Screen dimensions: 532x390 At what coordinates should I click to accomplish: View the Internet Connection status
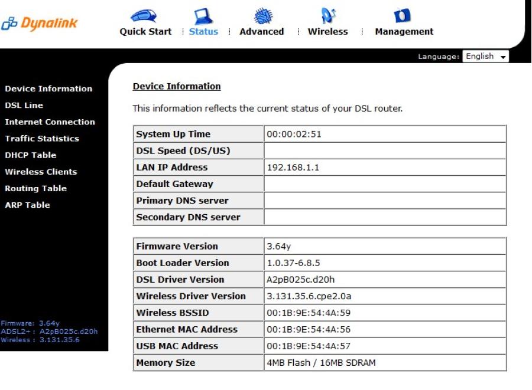tap(50, 122)
